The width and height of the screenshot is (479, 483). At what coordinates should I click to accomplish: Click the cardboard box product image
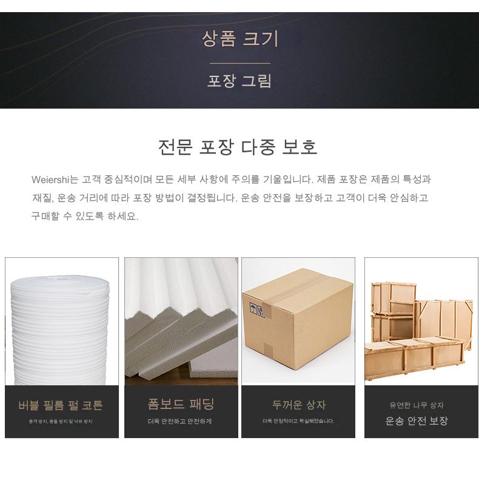click(x=298, y=321)
